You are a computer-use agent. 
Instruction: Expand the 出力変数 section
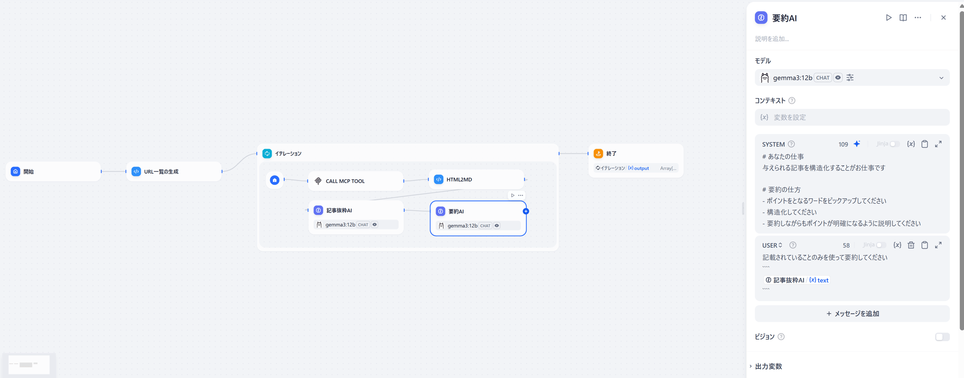point(769,366)
